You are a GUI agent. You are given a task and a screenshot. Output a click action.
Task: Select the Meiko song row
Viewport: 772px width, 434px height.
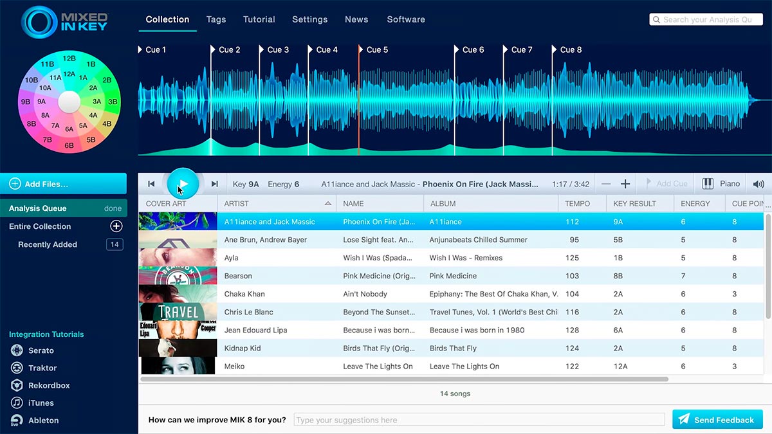coord(450,366)
